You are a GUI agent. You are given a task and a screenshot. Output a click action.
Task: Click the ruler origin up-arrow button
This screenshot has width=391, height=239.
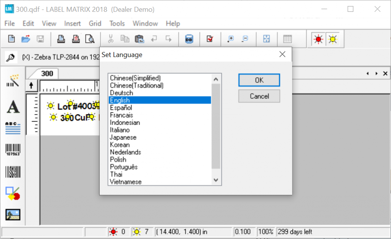pyautogui.click(x=31, y=85)
